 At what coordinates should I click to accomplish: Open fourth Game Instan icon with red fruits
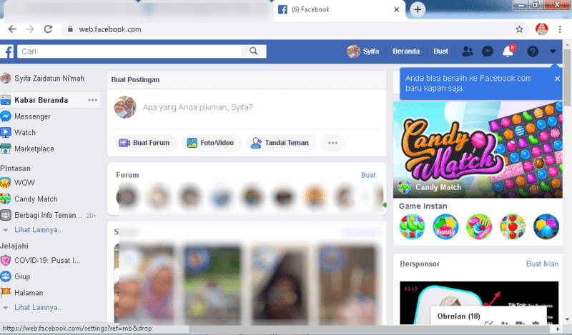pos(513,226)
